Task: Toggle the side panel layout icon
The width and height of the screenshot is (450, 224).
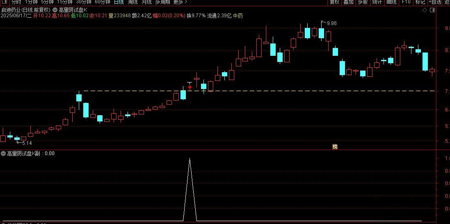Action: pos(432,10)
